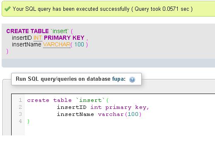Click 'varchar(100)' in the editor
This screenshot has width=215, height=159.
[120, 114]
